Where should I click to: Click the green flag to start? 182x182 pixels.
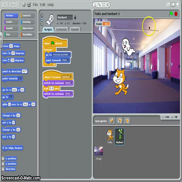pos(171,14)
